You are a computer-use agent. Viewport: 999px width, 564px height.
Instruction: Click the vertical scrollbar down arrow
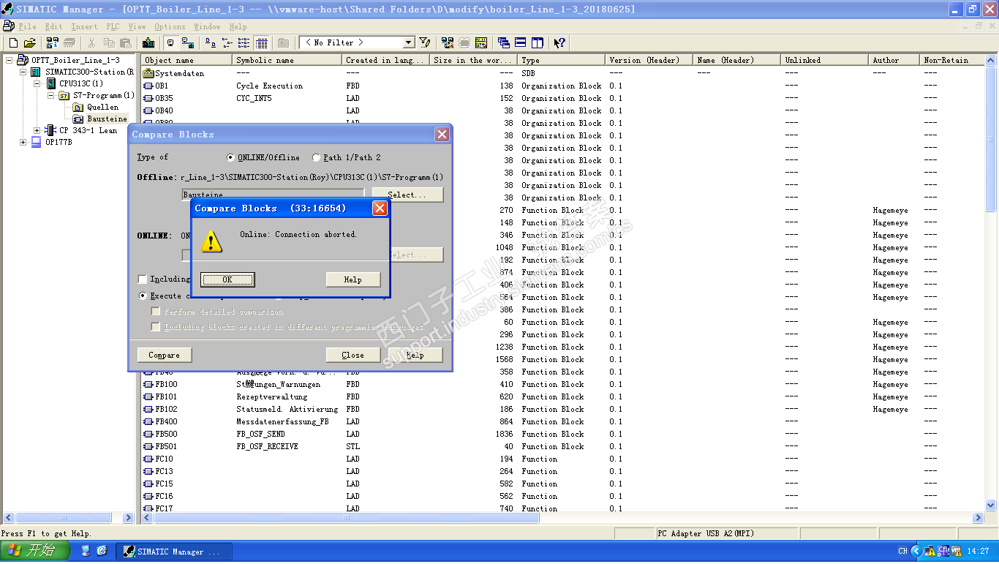(x=992, y=505)
